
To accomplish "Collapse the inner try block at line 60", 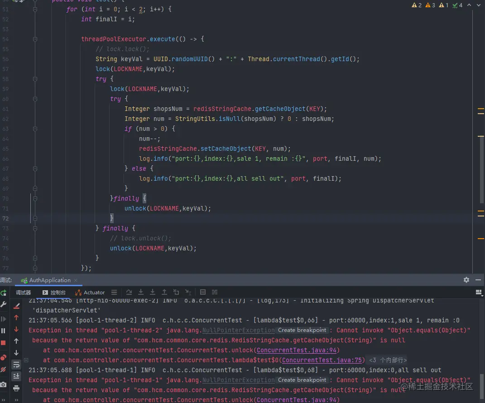I will pos(35,99).
